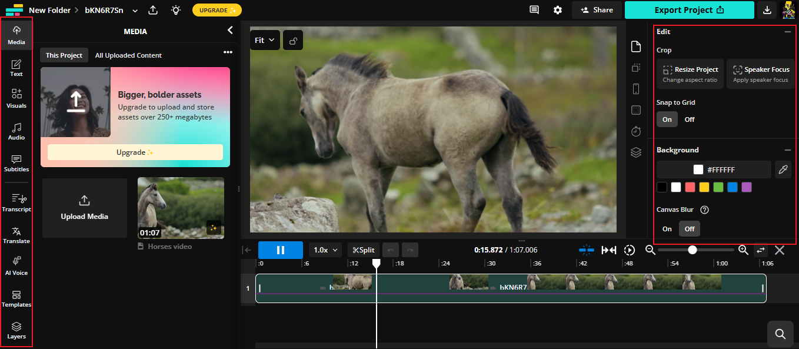Turn Snap to Grid off
799x349 pixels.
(689, 119)
